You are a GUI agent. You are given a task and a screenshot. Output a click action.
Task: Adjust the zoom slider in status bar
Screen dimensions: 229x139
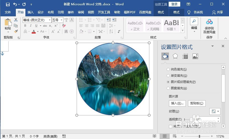[199, 136]
